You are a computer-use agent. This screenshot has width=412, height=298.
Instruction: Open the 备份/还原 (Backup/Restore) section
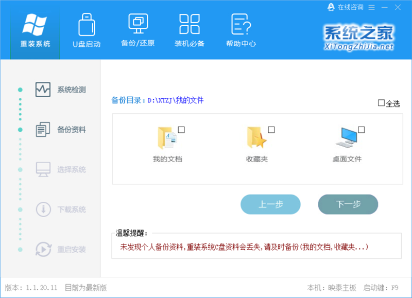(x=138, y=31)
